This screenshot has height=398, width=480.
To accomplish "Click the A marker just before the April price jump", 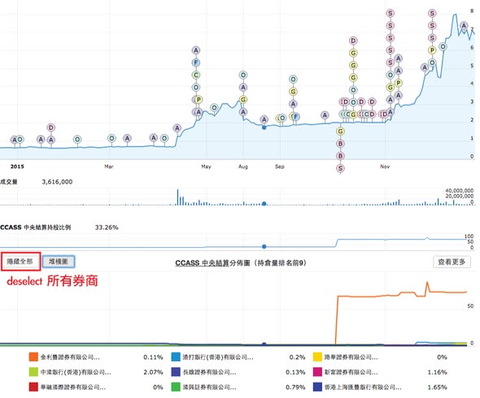I will click(x=177, y=128).
